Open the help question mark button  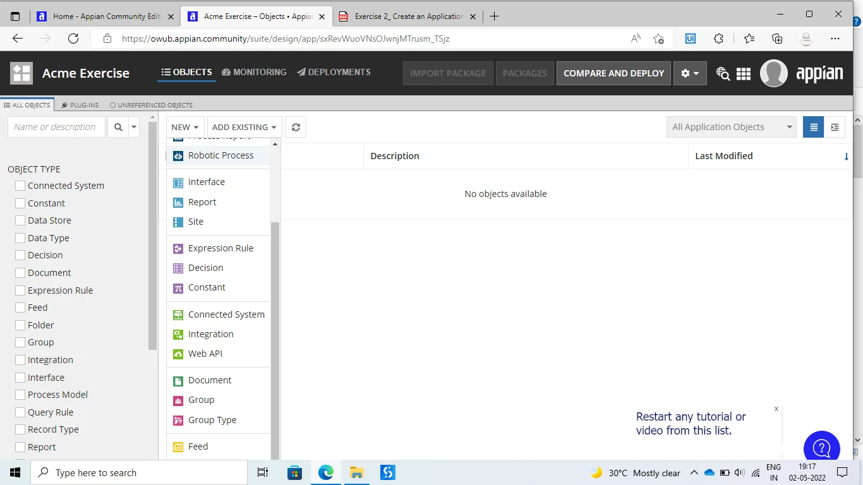coord(822,448)
